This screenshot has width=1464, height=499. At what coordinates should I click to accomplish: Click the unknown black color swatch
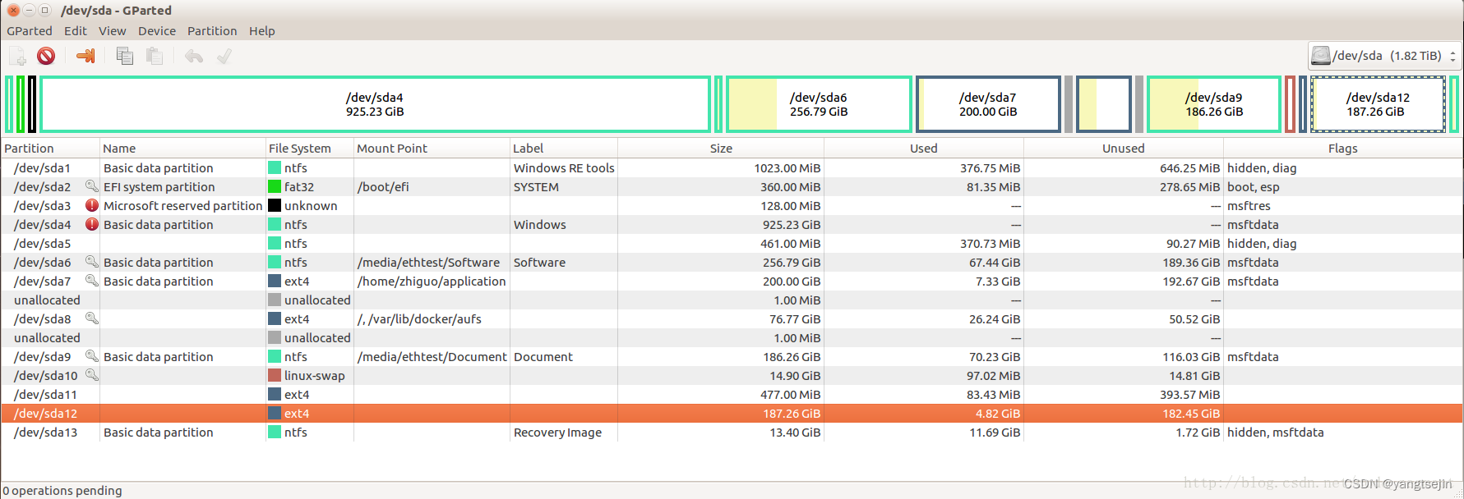click(275, 206)
